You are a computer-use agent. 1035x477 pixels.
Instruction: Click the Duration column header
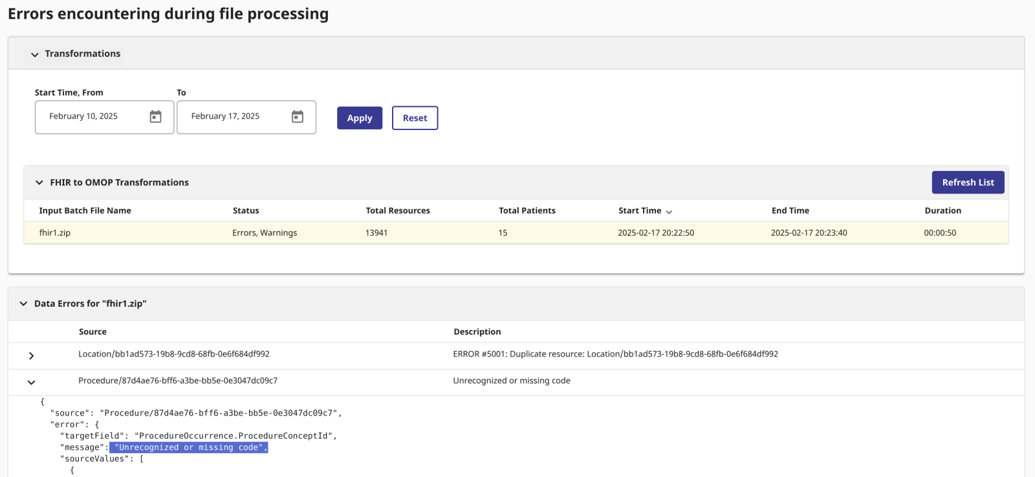click(x=942, y=210)
